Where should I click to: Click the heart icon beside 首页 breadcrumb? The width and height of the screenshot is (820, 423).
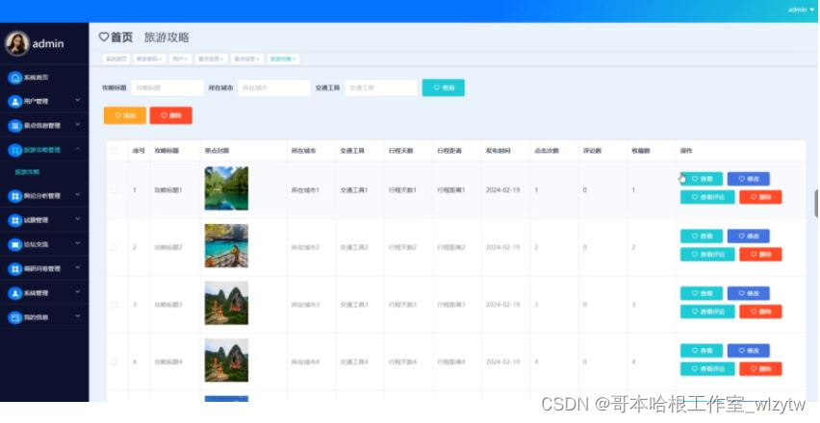pos(104,37)
